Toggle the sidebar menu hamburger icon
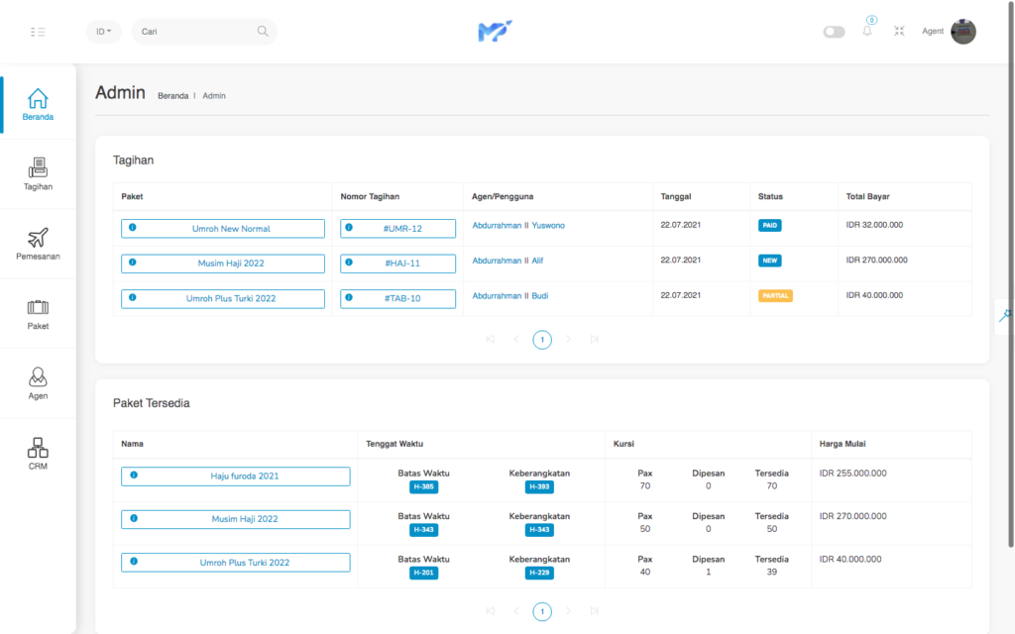Viewport: 1015px width, 634px height. [38, 32]
